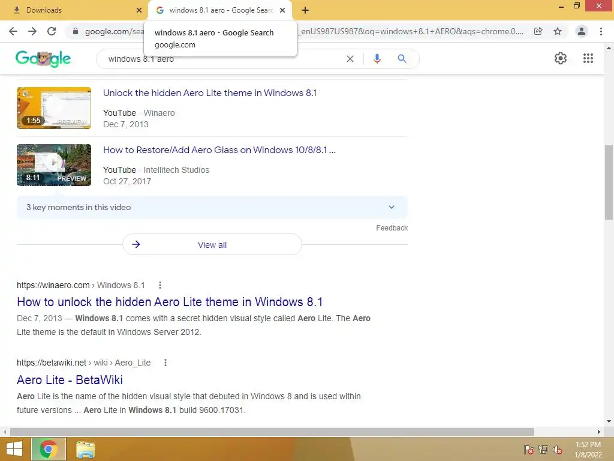
Task: Click the 'Dec 7, 2013' video date
Action: pyautogui.click(x=126, y=124)
